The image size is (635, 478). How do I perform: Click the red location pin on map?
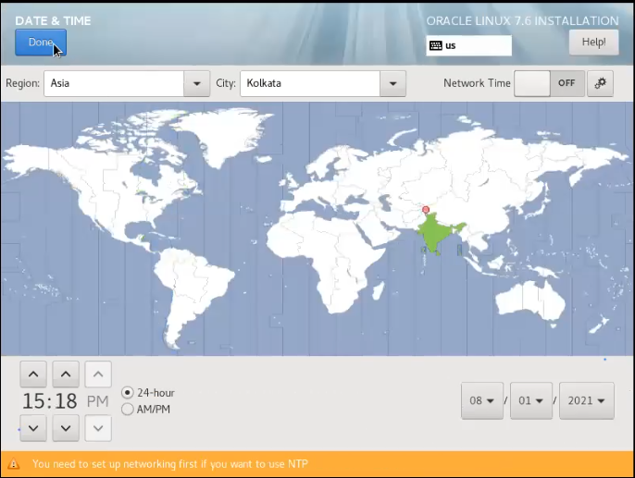pos(426,210)
